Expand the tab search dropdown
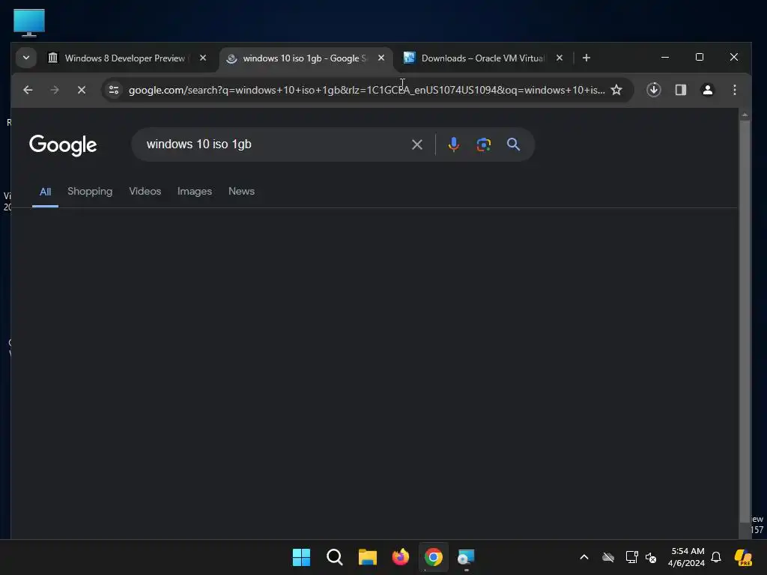The height and width of the screenshot is (575, 767). pos(26,58)
